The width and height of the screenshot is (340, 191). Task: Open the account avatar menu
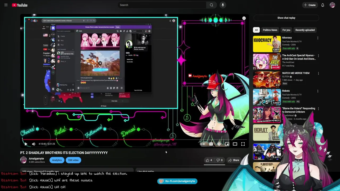(x=332, y=5)
